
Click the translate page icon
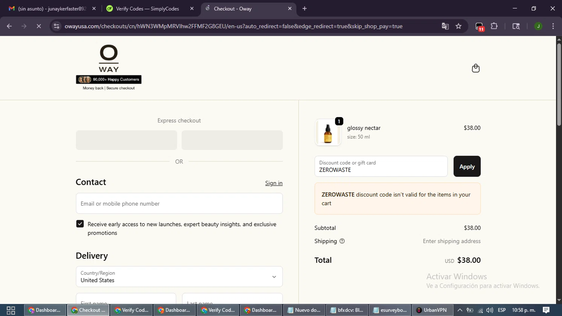tap(445, 26)
